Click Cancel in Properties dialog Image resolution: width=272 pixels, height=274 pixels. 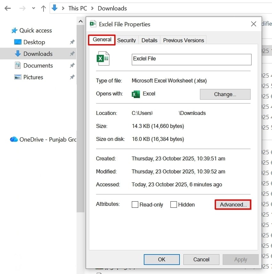[x=201, y=260]
